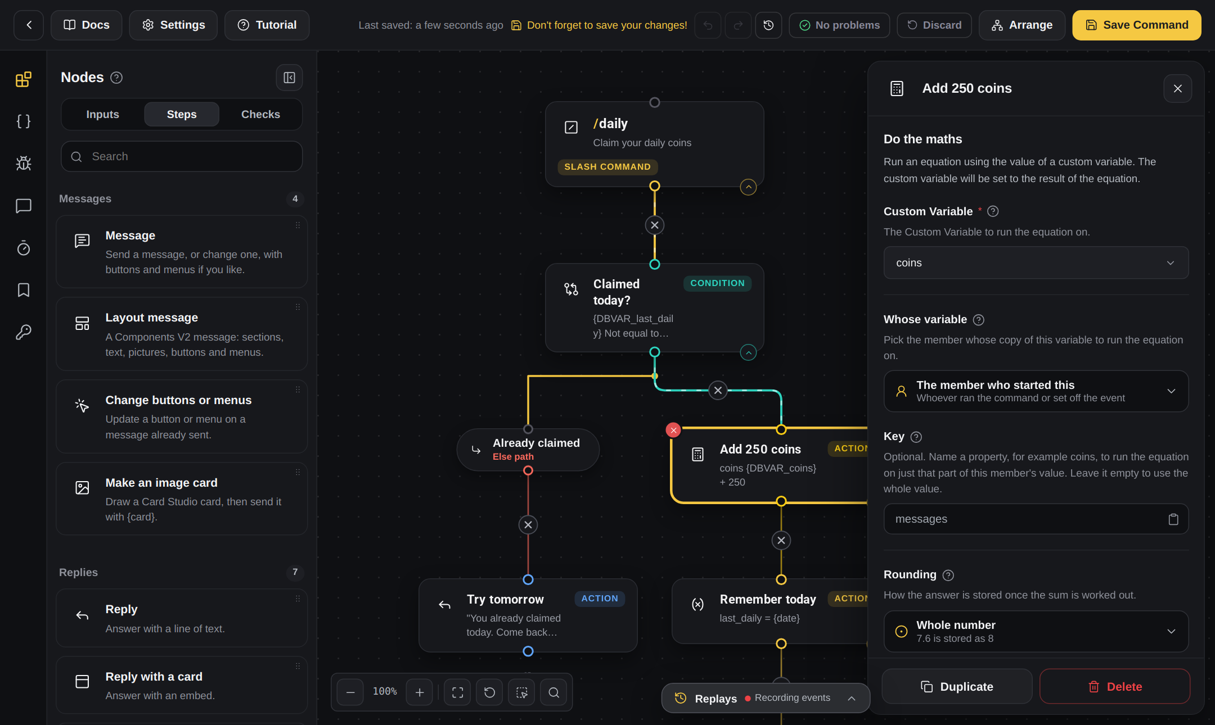
Task: Open the Whose variable member dropdown
Action: pos(1036,391)
